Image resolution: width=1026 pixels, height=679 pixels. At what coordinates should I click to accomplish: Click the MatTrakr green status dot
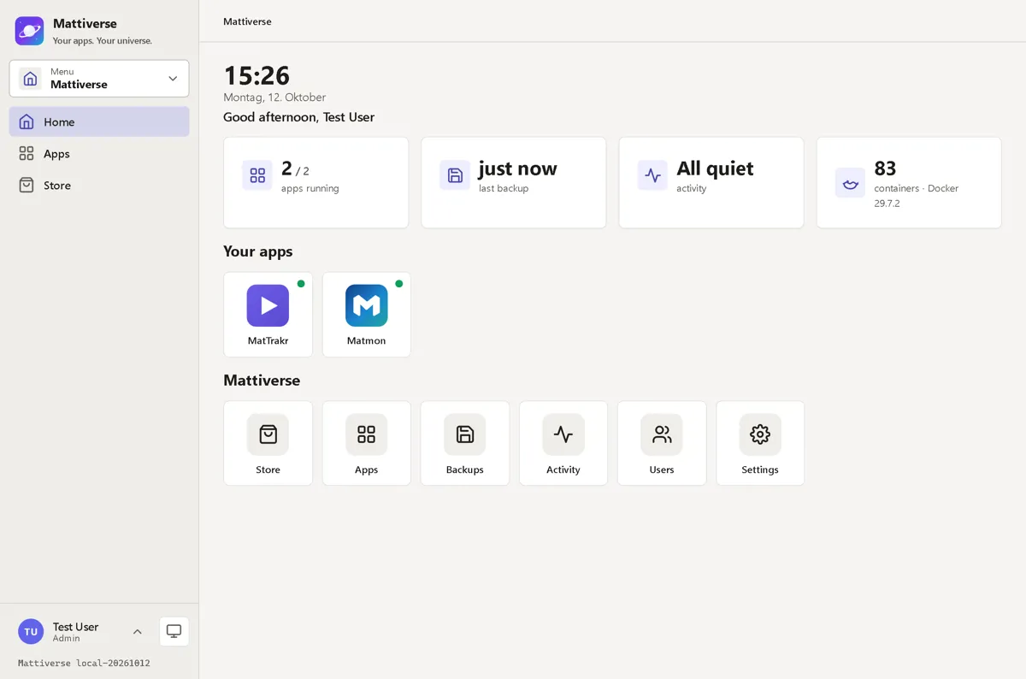click(x=301, y=284)
